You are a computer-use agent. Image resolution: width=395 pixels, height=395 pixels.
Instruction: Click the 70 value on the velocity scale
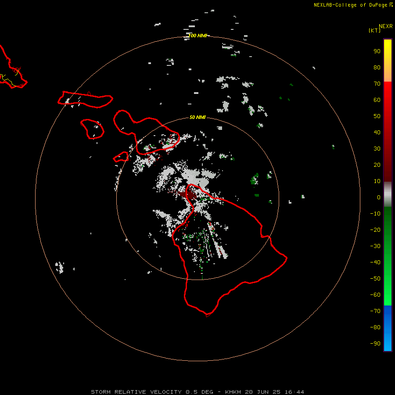[377, 84]
